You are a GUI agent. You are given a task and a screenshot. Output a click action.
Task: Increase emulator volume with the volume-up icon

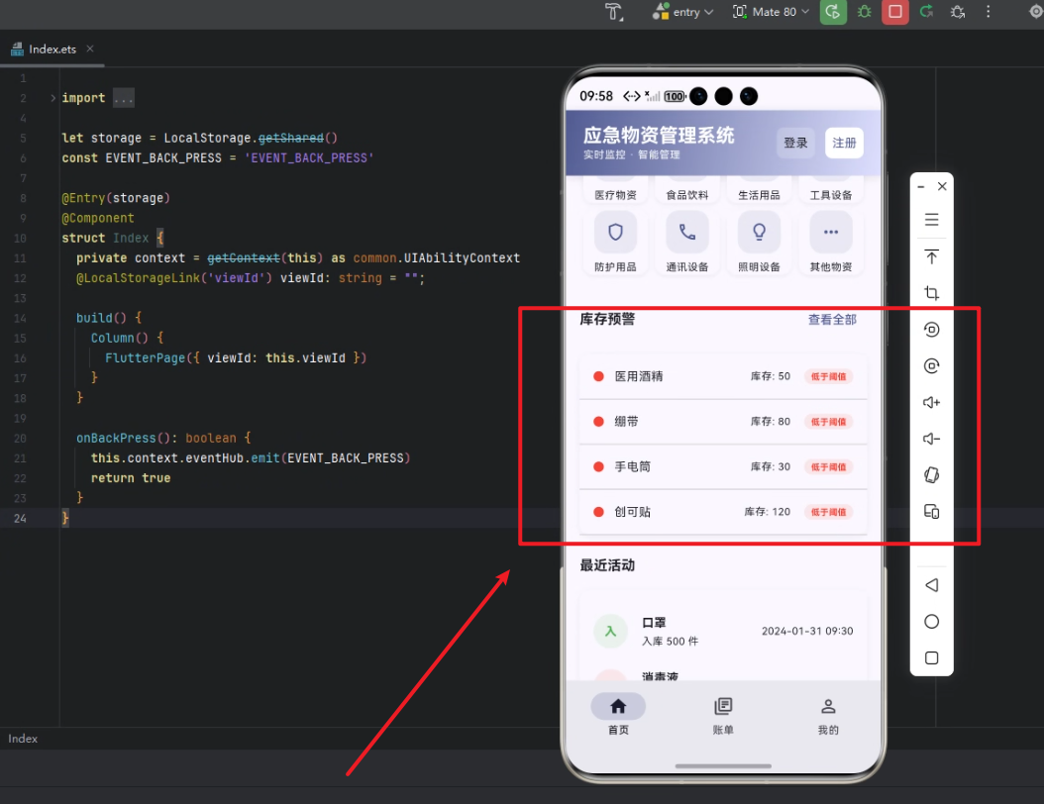pyautogui.click(x=931, y=402)
